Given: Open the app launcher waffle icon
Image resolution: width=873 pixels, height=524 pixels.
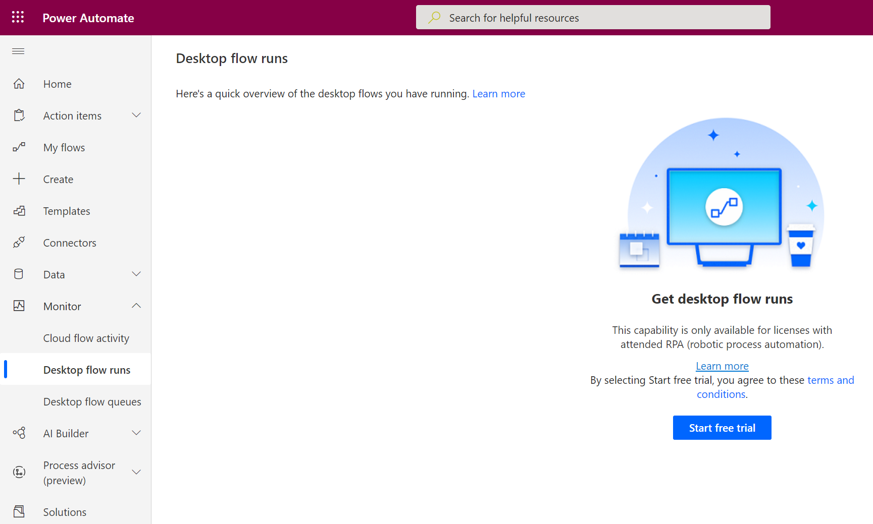Looking at the screenshot, I should click(18, 17).
